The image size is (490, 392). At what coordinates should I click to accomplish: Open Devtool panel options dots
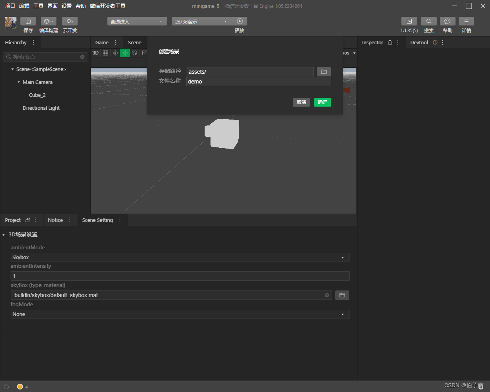point(443,42)
